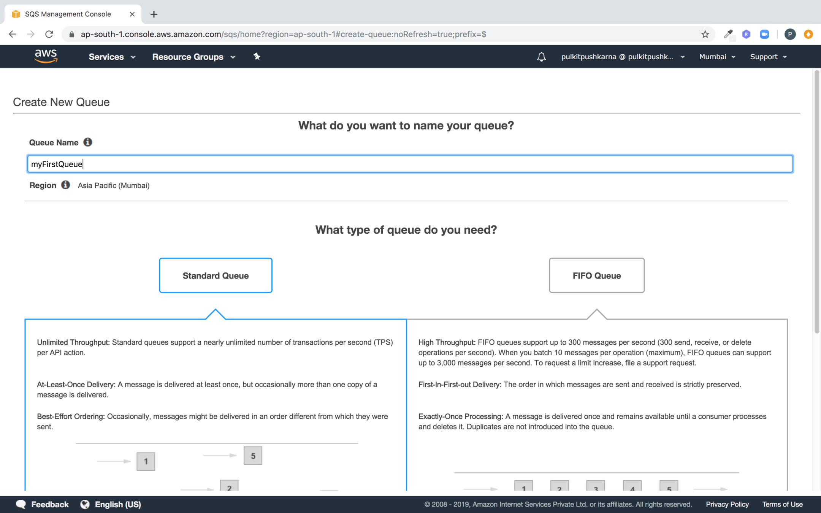Expand the Resource Groups dropdown
The image size is (821, 513).
coord(193,57)
